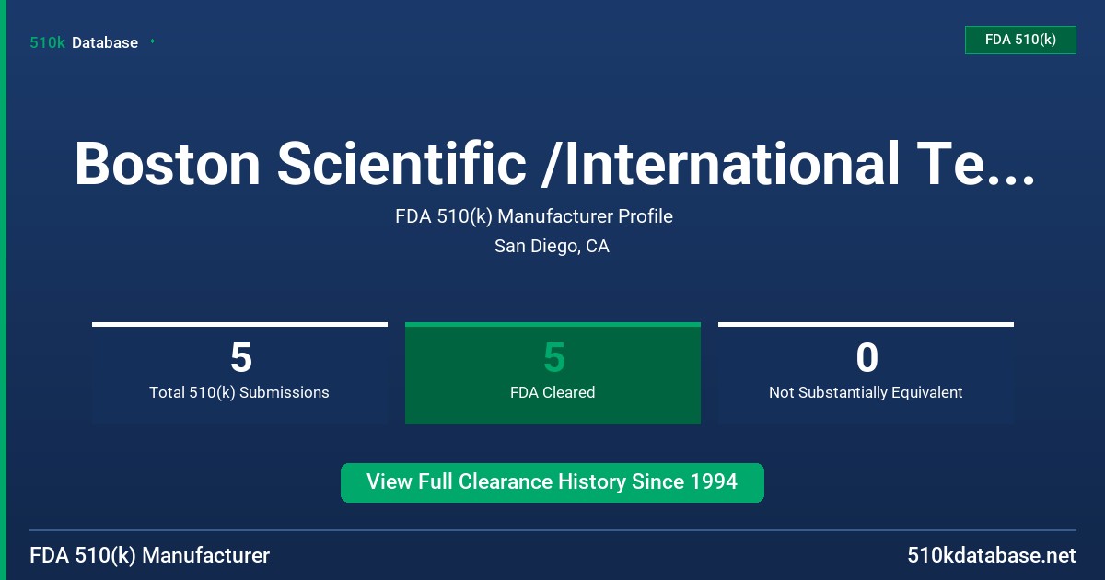1105x580 pixels.
Task: Click the FDA 510(k) Manufacturer footer label
Action: click(150, 555)
